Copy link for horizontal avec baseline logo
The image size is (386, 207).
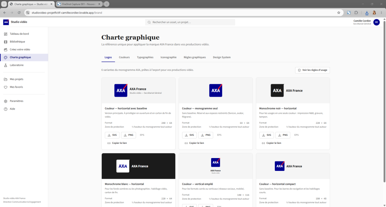click(117, 143)
